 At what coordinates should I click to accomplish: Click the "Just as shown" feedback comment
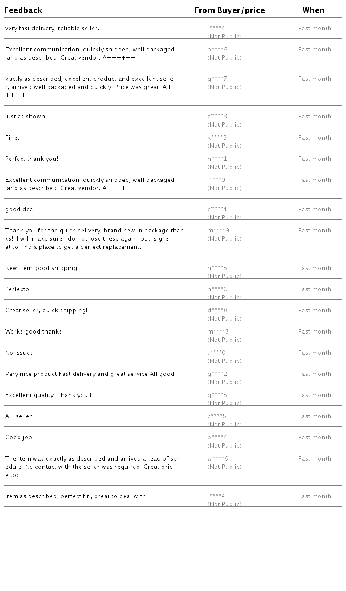(25, 117)
